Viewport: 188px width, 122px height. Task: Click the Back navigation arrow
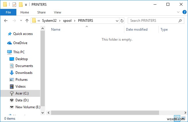[x=6, y=21]
